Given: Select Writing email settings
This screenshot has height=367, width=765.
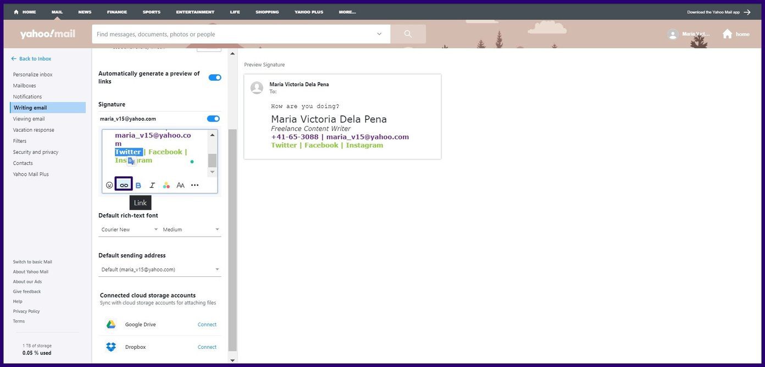Looking at the screenshot, I should click(x=48, y=108).
